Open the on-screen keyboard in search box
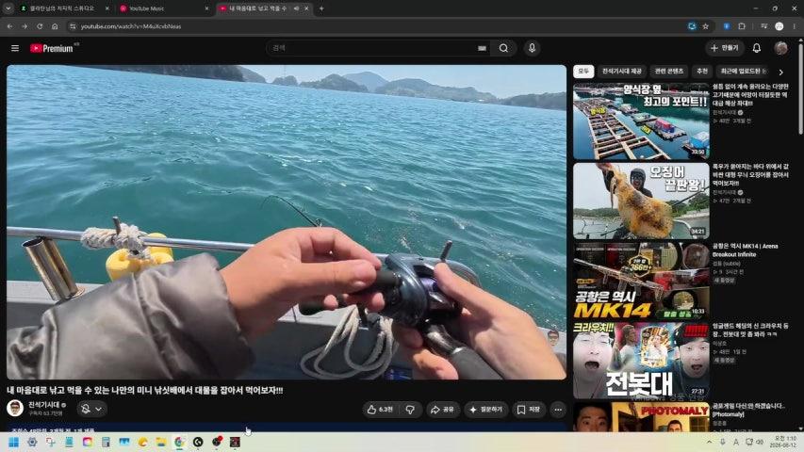Screen dimensions: 804x452 coord(482,48)
